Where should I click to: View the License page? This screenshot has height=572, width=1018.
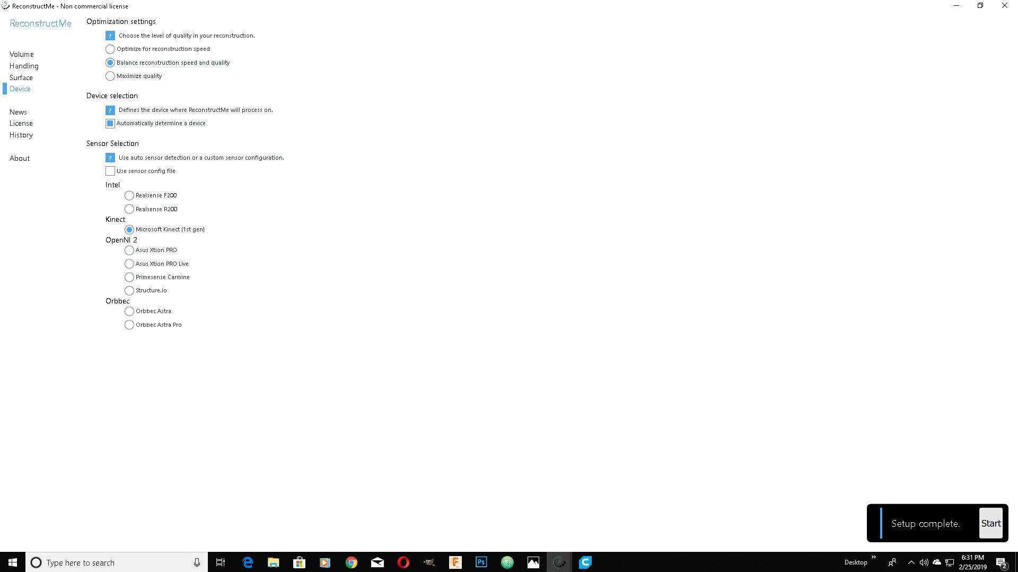[21, 123]
